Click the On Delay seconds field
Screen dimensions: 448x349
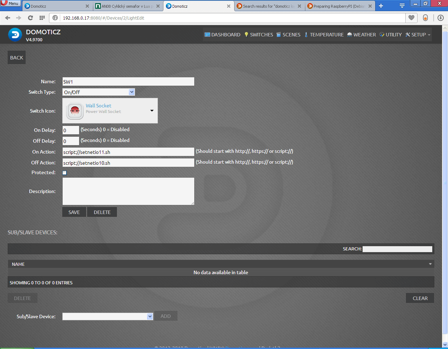pos(71,130)
